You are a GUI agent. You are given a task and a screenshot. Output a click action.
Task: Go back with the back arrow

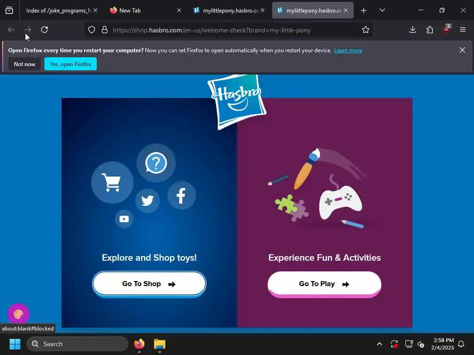pyautogui.click(x=11, y=30)
